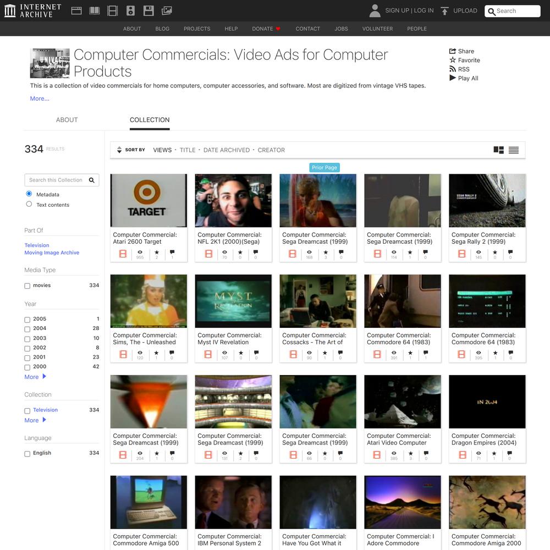Screen dimensions: 550x550
Task: Check the 2005 year filter
Action: pos(27,320)
